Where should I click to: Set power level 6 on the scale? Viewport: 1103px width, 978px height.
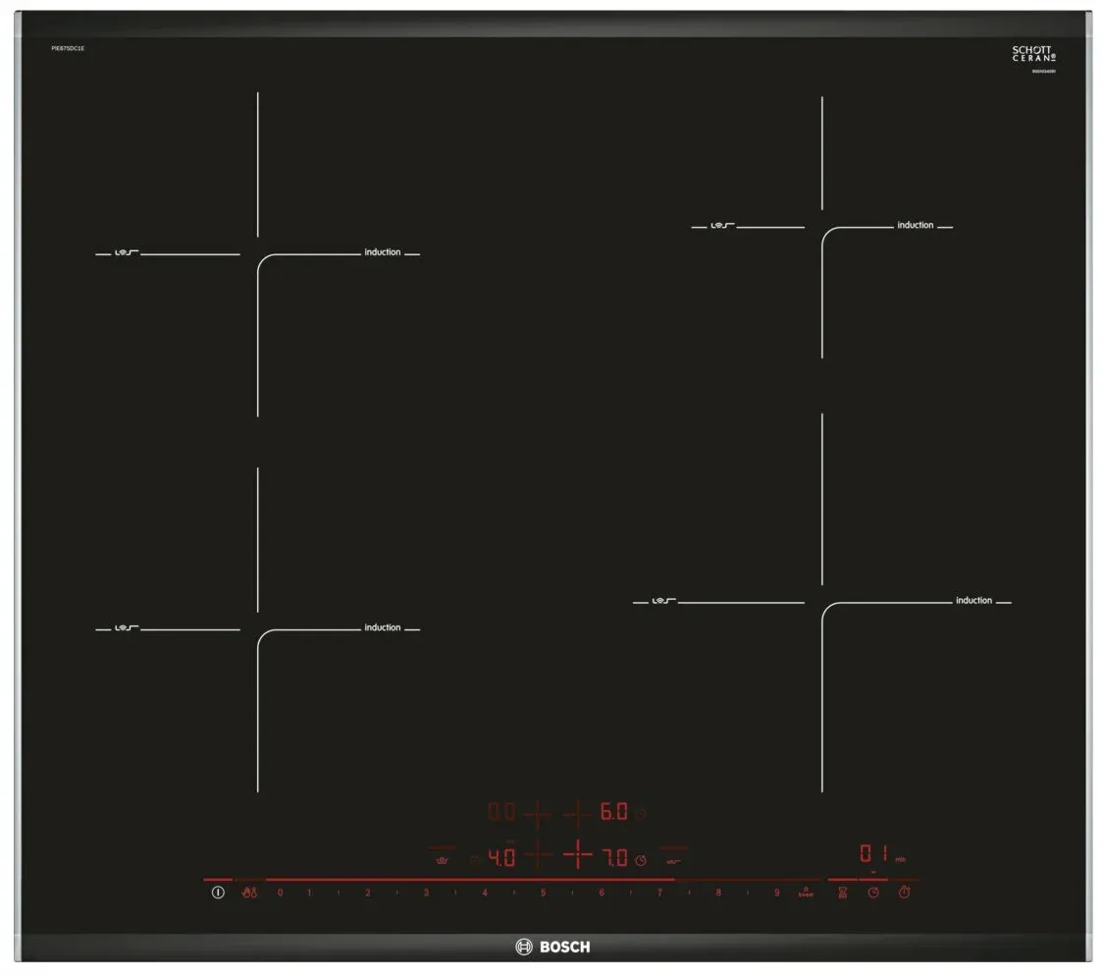602,893
